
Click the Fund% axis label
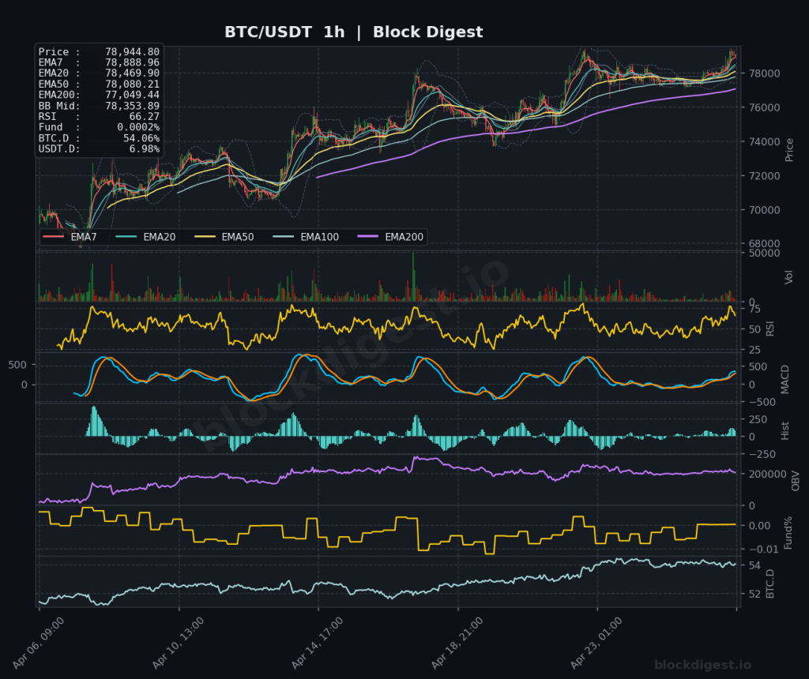point(788,533)
